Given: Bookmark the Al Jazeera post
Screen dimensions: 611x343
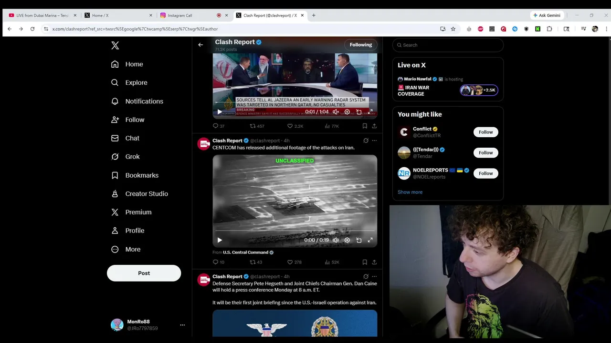Looking at the screenshot, I should pos(365,126).
